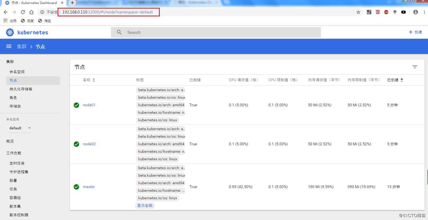Click the not-secure site info icon
Viewport: 428px width, 220px height.
(42, 12)
